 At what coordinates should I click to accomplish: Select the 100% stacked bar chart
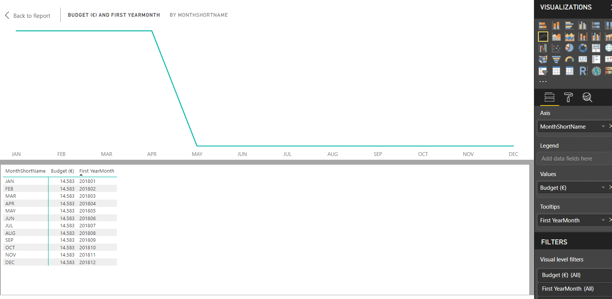tap(596, 25)
